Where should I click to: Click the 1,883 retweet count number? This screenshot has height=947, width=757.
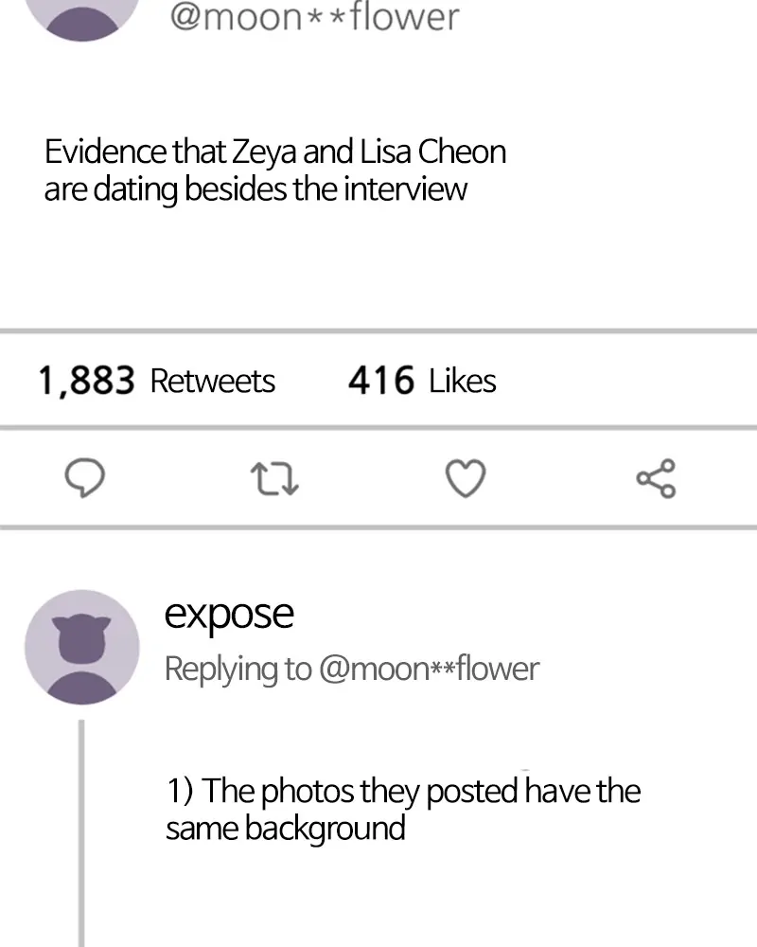[87, 381]
